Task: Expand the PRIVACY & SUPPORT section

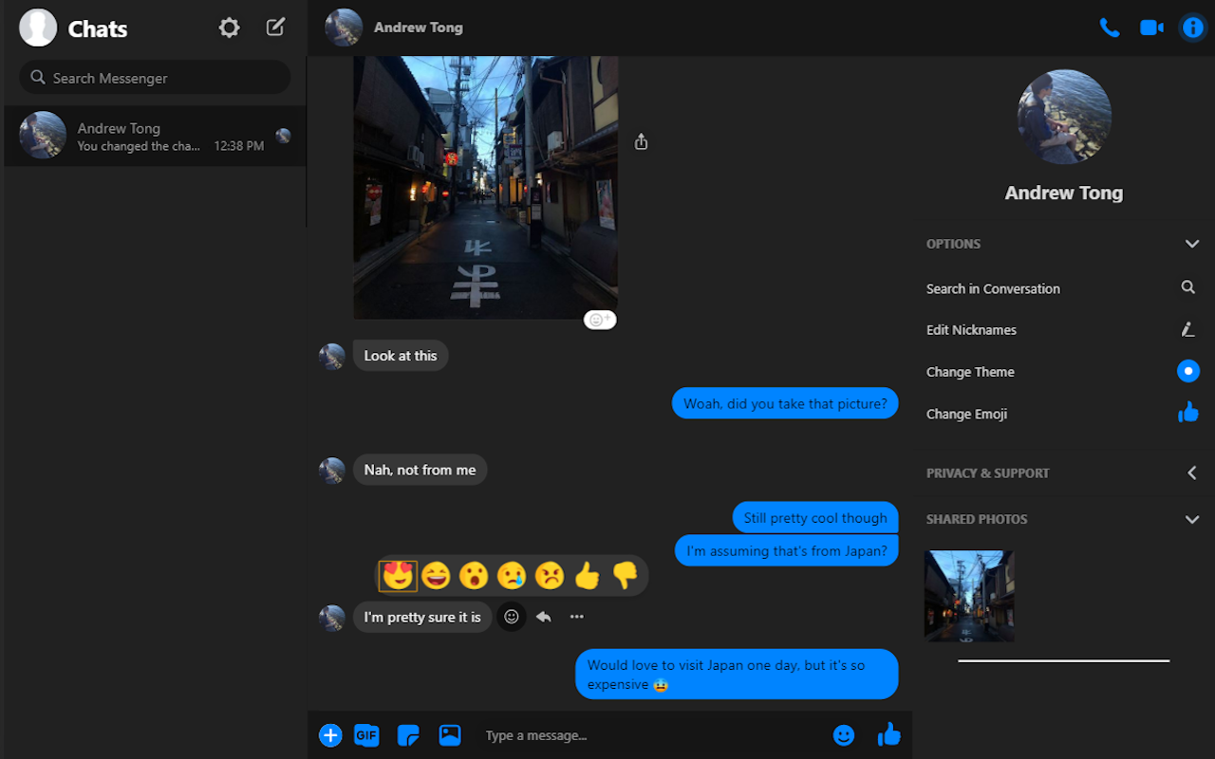Action: coord(1191,472)
